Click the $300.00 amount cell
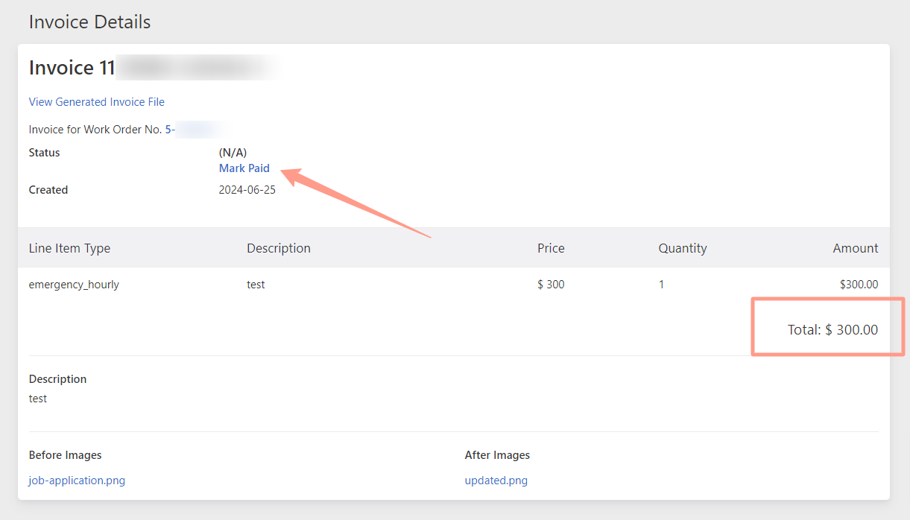The width and height of the screenshot is (910, 520). point(859,285)
